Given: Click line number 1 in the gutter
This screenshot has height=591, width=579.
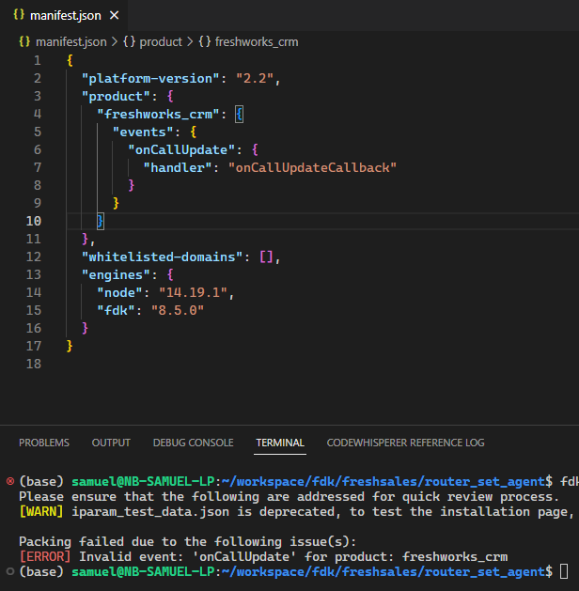Looking at the screenshot, I should [x=38, y=60].
